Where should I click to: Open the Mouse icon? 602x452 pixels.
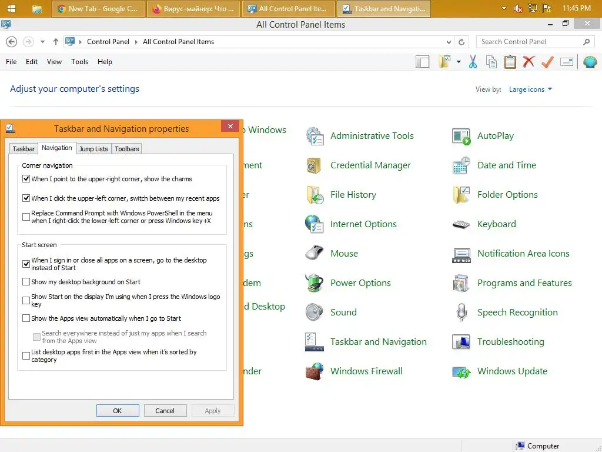click(315, 253)
